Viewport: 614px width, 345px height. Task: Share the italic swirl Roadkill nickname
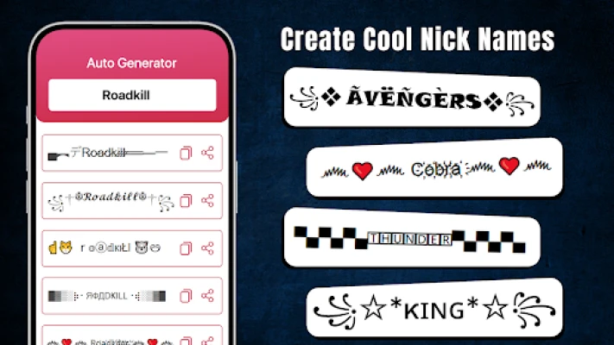[207, 200]
